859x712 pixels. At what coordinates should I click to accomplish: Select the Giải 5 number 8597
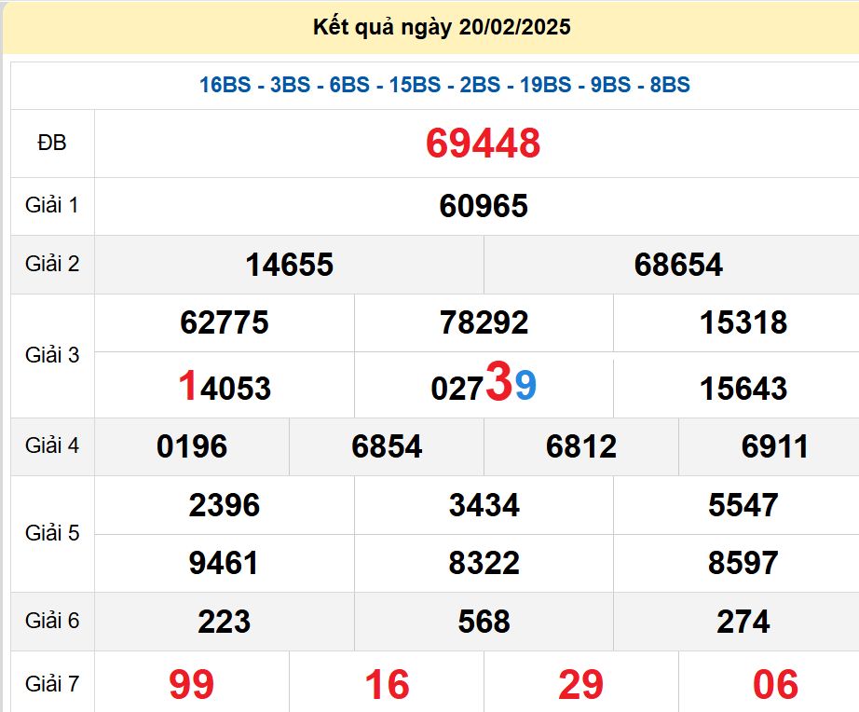click(743, 563)
